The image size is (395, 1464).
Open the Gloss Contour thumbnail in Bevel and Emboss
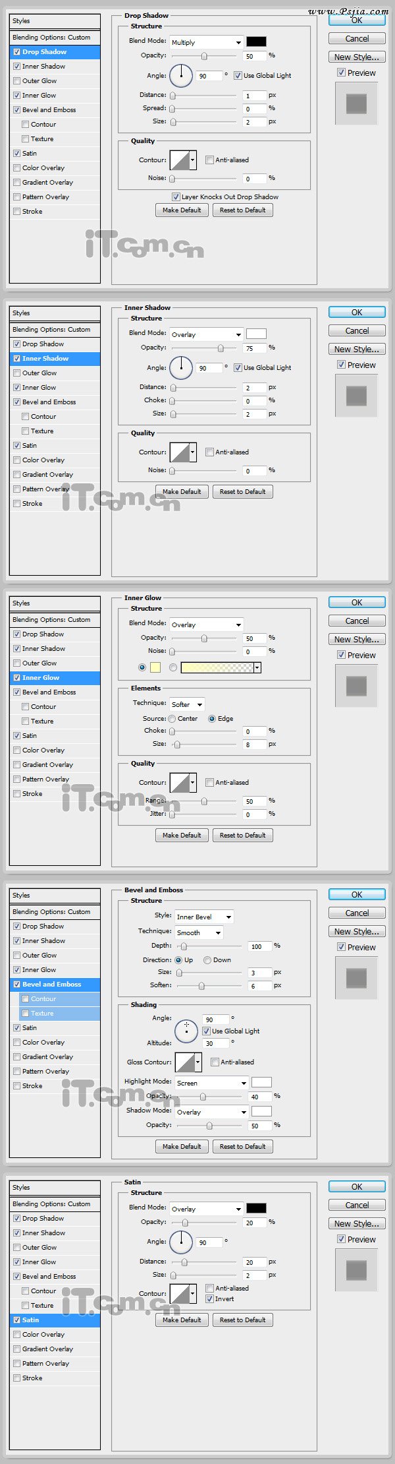(188, 1062)
